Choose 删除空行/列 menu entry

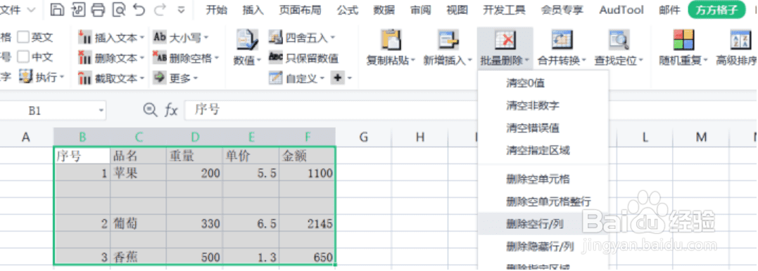click(543, 224)
